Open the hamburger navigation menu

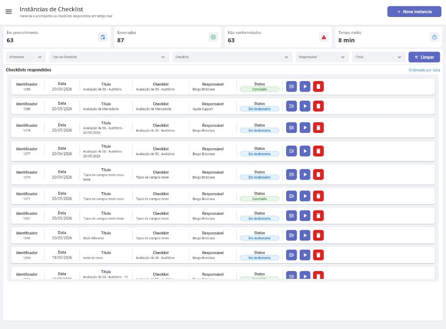point(9,12)
